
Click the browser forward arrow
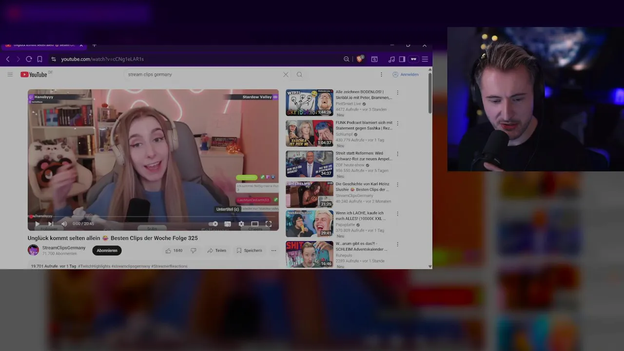coord(18,59)
